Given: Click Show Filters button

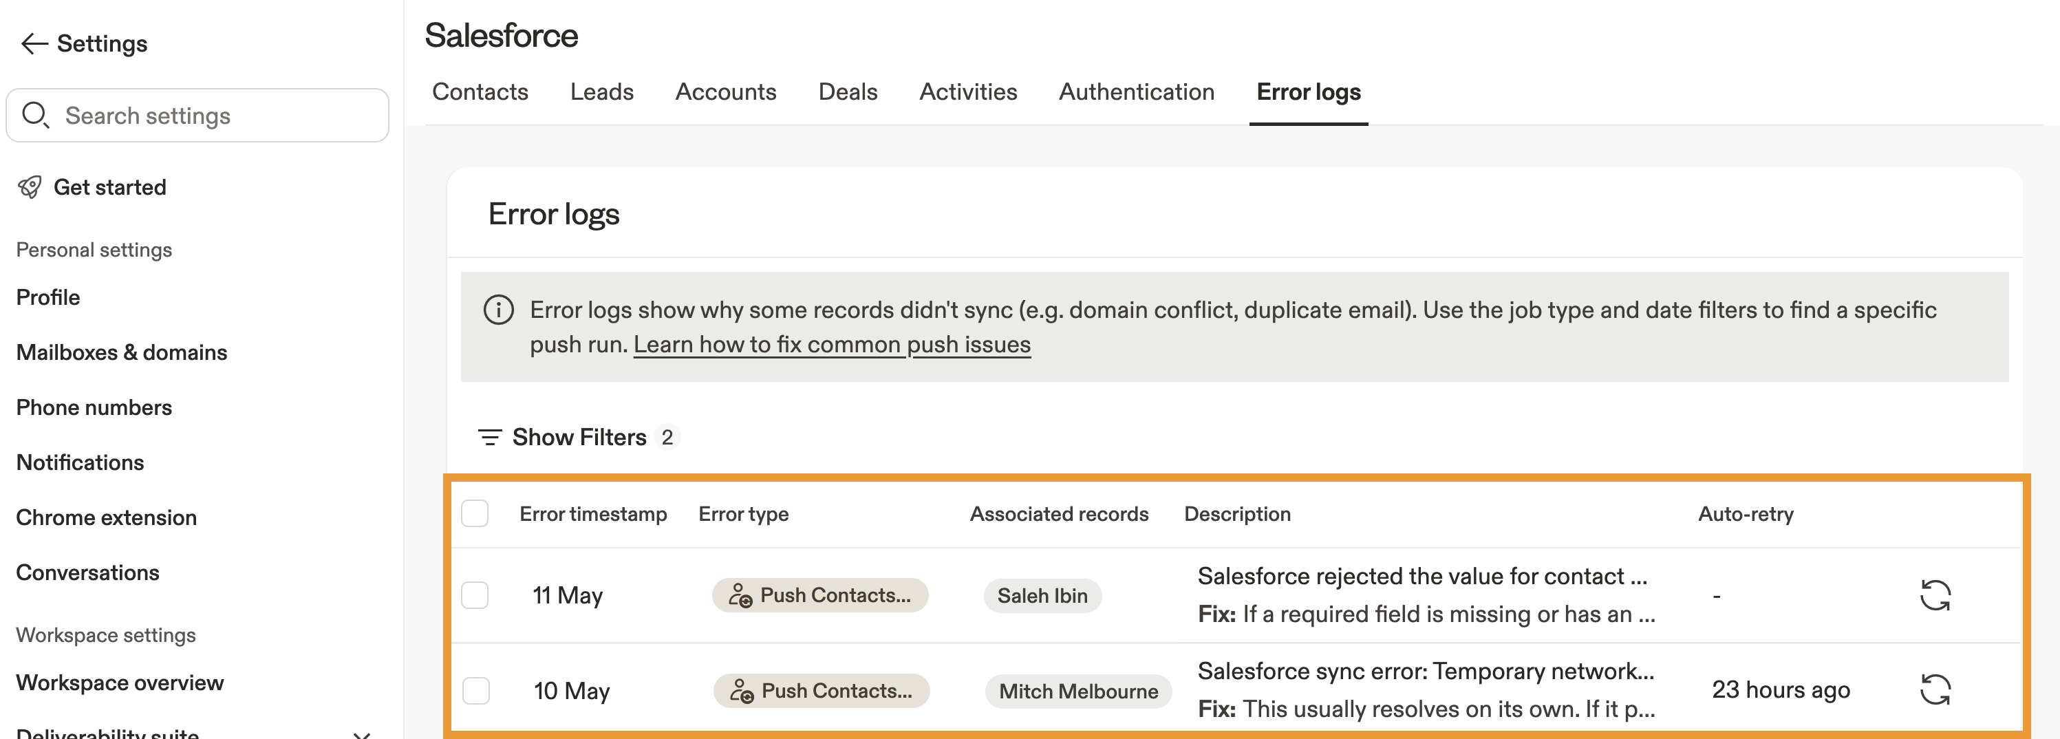Looking at the screenshot, I should coord(579,437).
